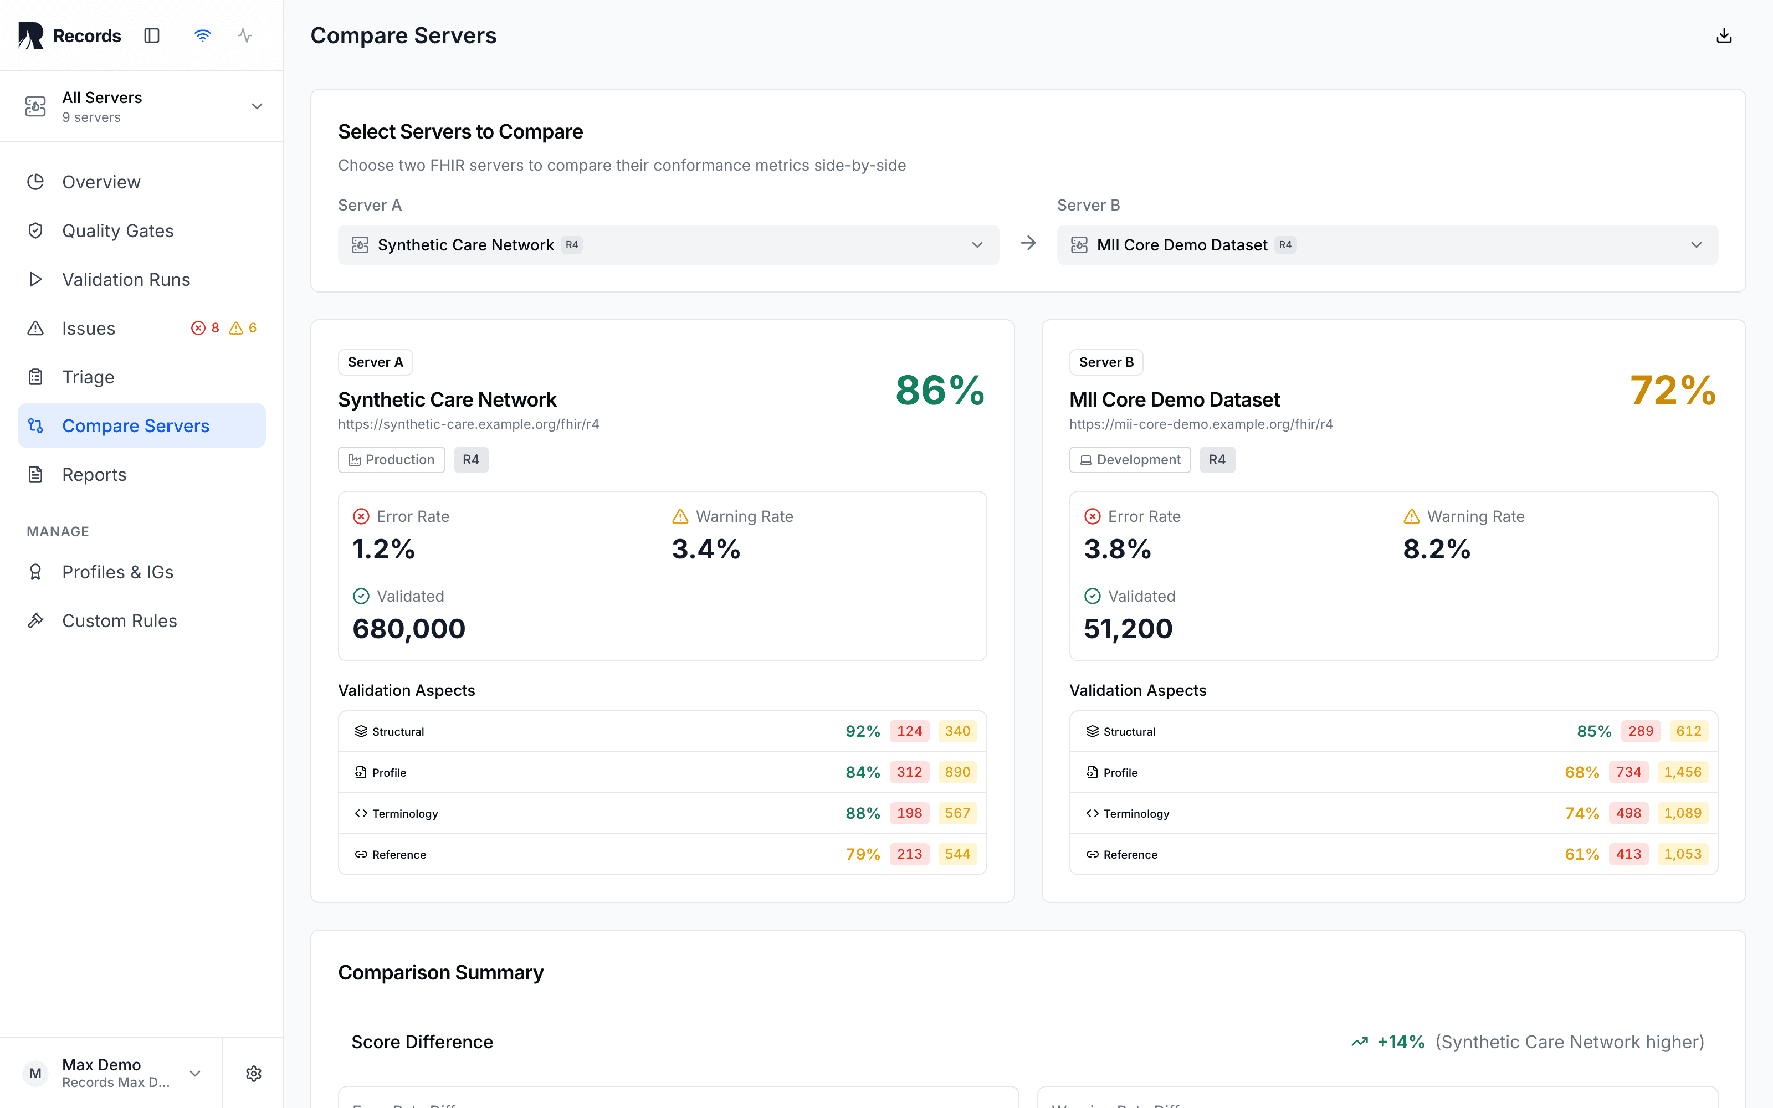Click the Development environment tag
Image resolution: width=1773 pixels, height=1108 pixels.
1130,459
